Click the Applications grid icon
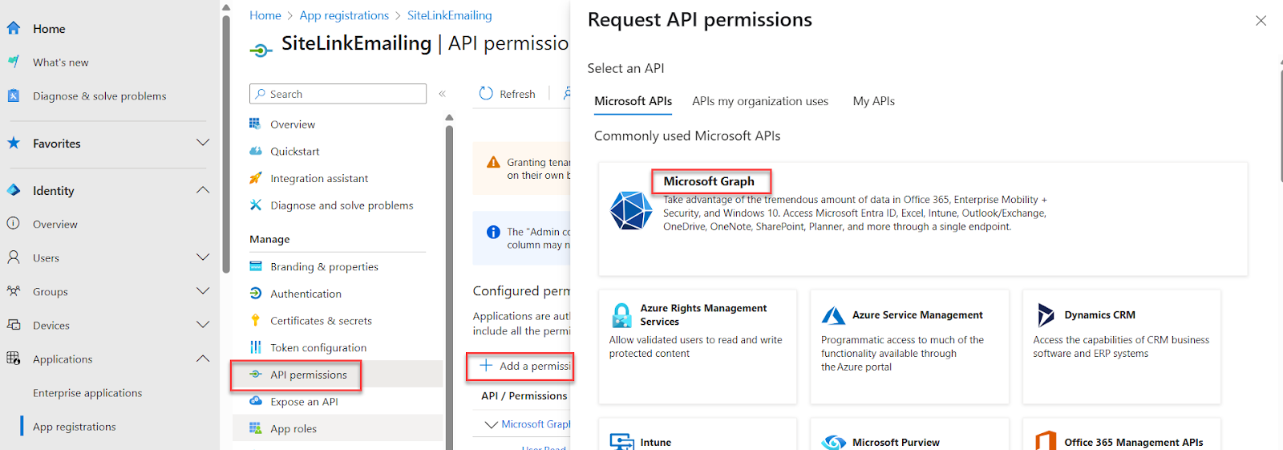Image resolution: width=1283 pixels, height=450 pixels. point(13,359)
